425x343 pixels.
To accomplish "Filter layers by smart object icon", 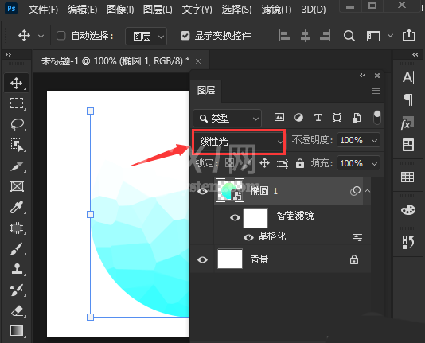I will coord(357,118).
